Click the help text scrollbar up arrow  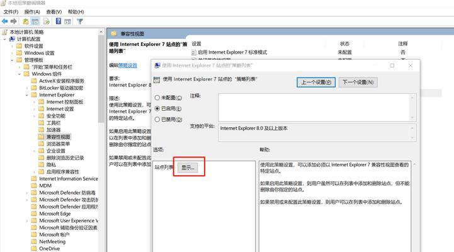coord(414,164)
